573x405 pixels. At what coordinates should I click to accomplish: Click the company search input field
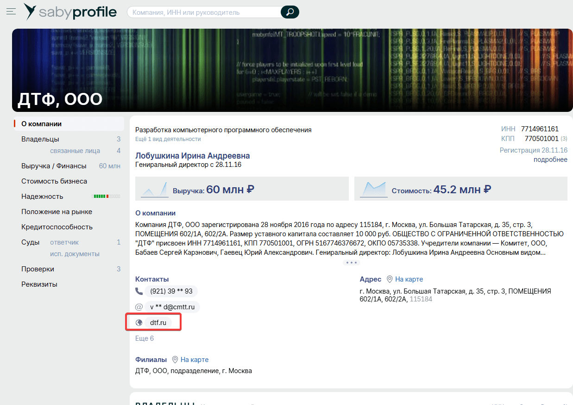(x=204, y=12)
